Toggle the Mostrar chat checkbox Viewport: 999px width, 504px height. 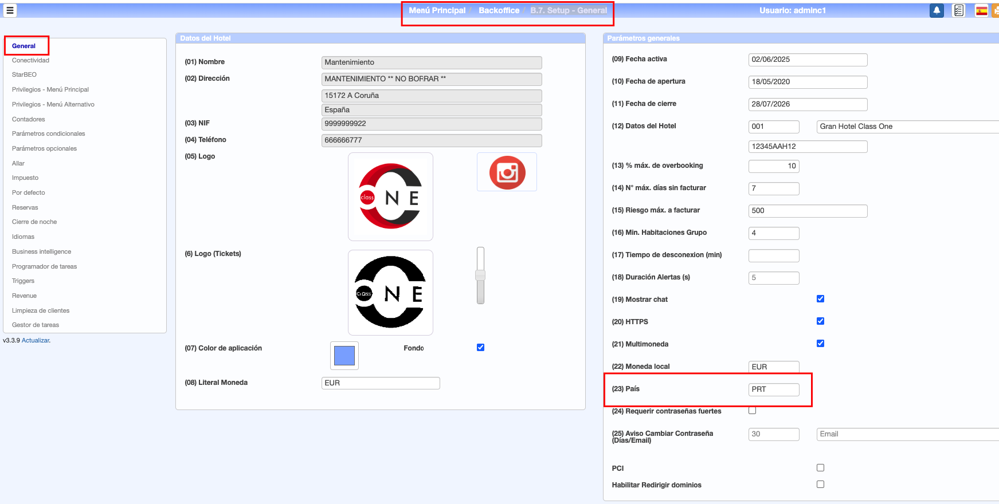820,299
